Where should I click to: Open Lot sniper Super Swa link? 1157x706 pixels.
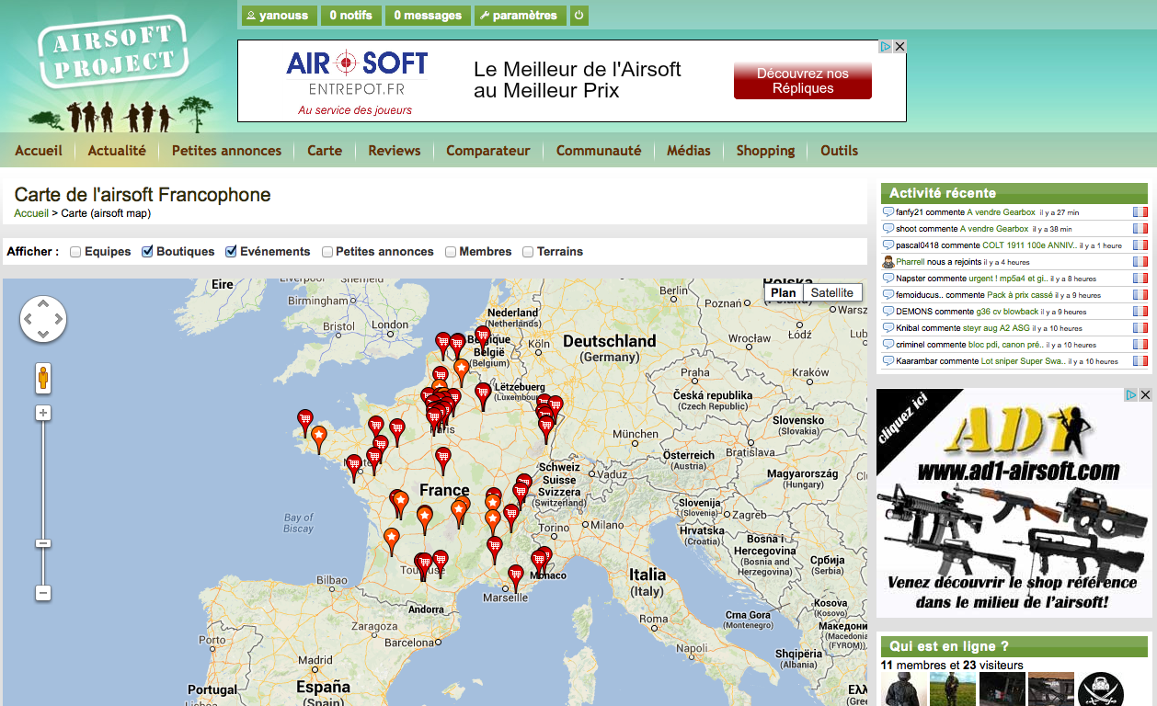(1024, 361)
